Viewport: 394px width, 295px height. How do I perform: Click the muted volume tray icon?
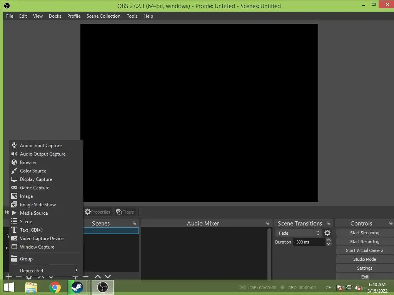(358, 288)
